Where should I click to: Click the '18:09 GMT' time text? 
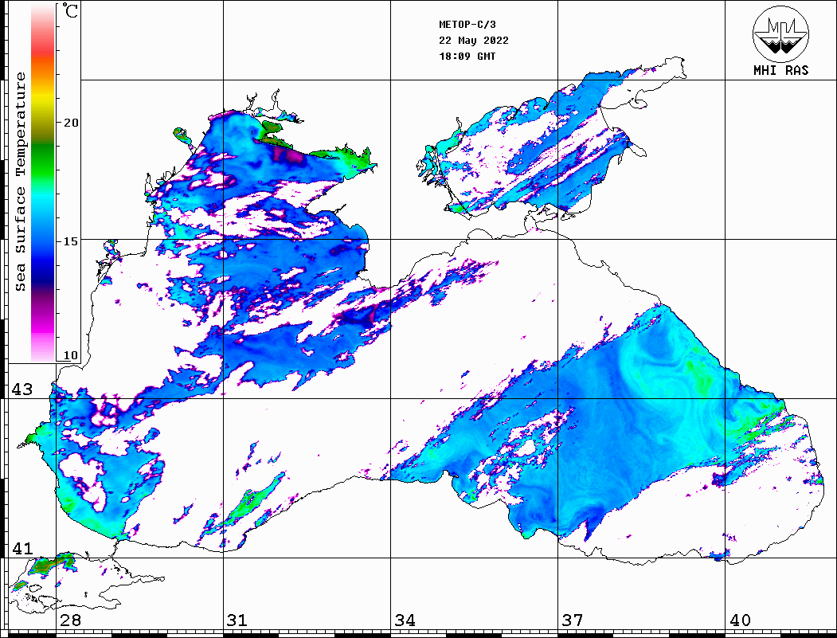pyautogui.click(x=467, y=56)
